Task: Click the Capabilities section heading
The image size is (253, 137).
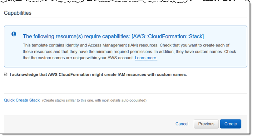Action: click(x=17, y=13)
